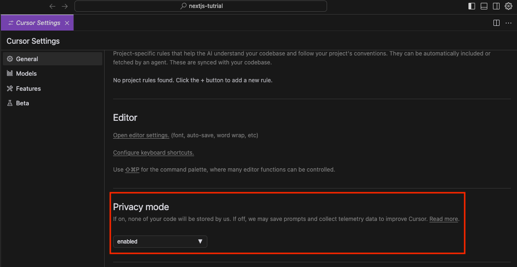Viewport: 517px width, 267px height.
Task: Close the Cursor Settings tab
Action: (x=67, y=23)
